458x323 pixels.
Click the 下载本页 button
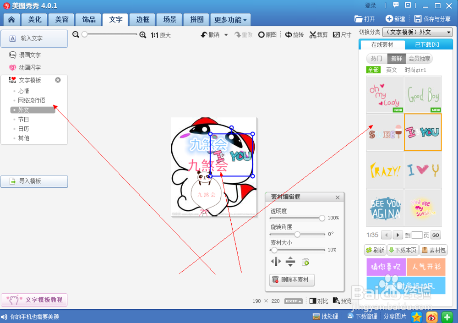(x=403, y=250)
